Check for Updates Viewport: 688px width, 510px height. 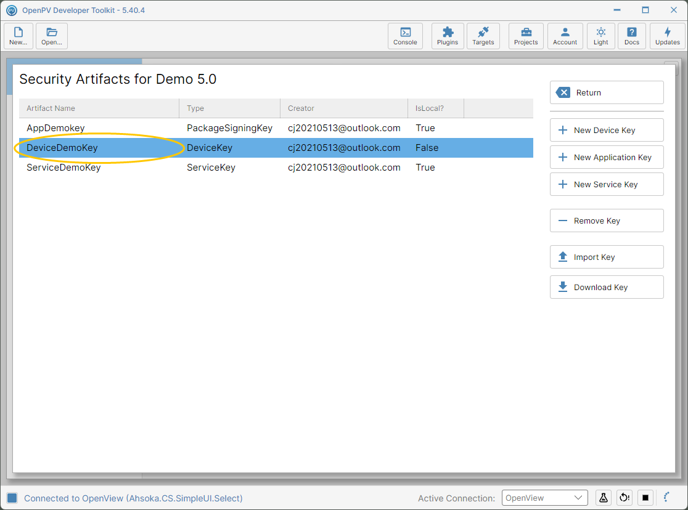668,36
